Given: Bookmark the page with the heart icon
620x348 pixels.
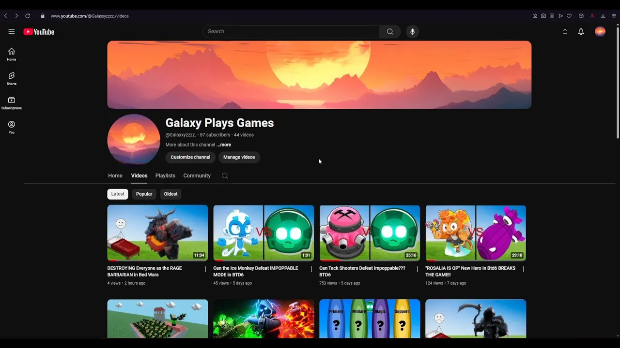Looking at the screenshot, I should (x=569, y=16).
